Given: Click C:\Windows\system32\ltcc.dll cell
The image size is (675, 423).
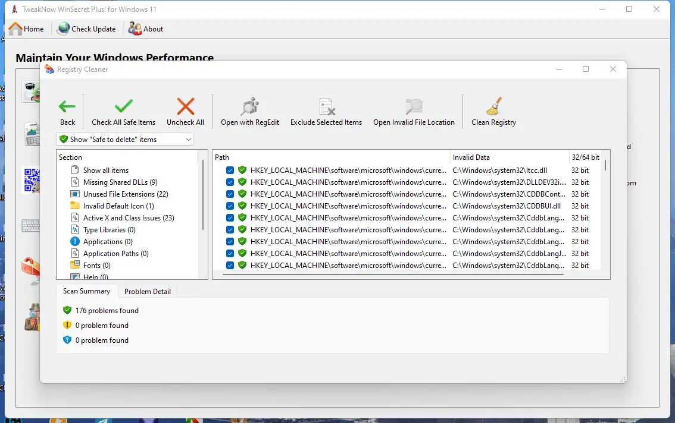Looking at the screenshot, I should (500, 171).
